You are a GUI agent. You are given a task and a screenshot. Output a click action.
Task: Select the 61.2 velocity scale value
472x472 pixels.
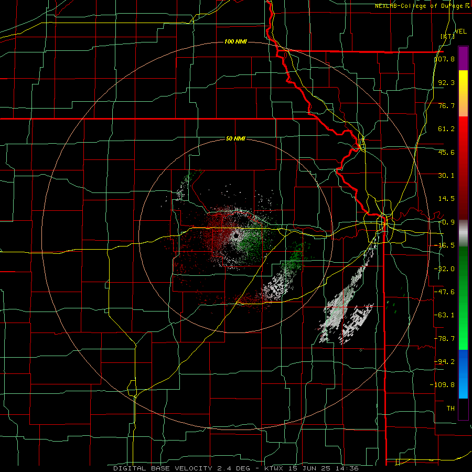click(446, 129)
